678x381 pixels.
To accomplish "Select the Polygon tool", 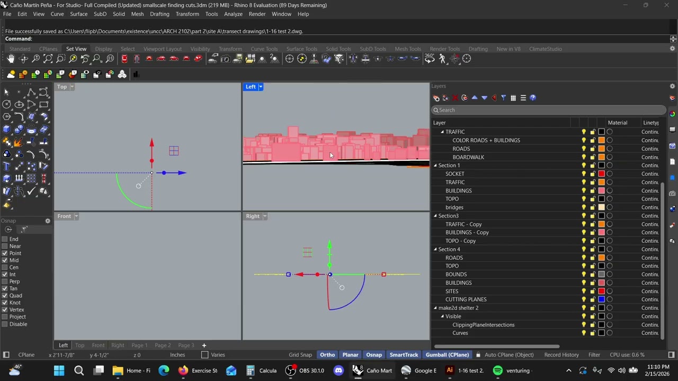I will click(x=6, y=117).
